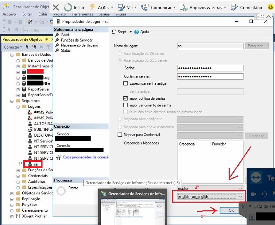
Task: Click the TeamViewer toolbar close X icon
Action: 56,8
